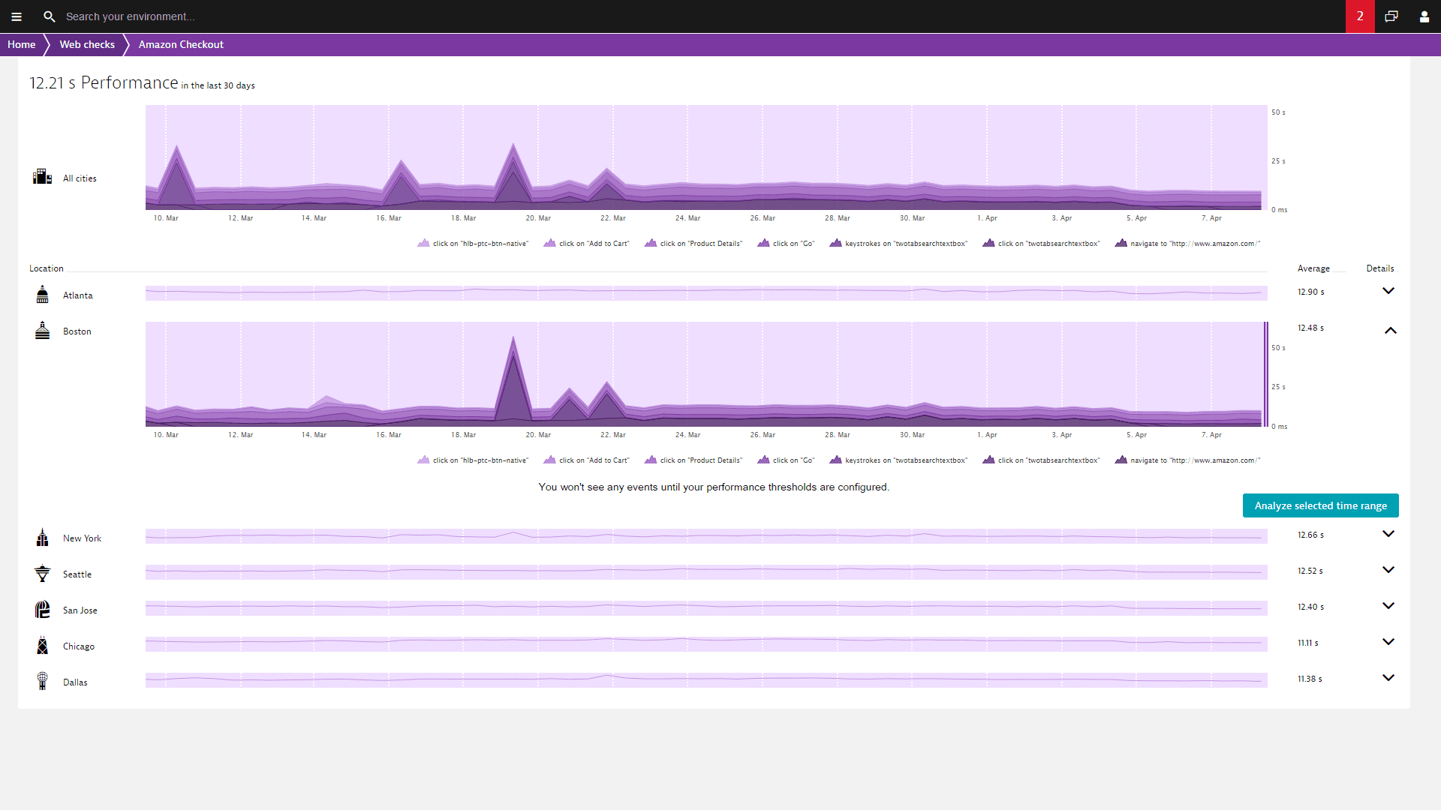Click the Atlanta city icon
1441x810 pixels.
(x=43, y=294)
